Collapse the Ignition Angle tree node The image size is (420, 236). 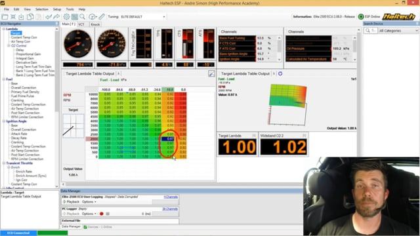pyautogui.click(x=4, y=121)
